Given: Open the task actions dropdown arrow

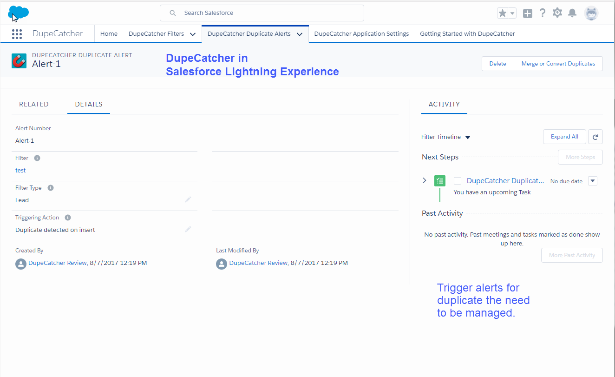Looking at the screenshot, I should click(593, 181).
